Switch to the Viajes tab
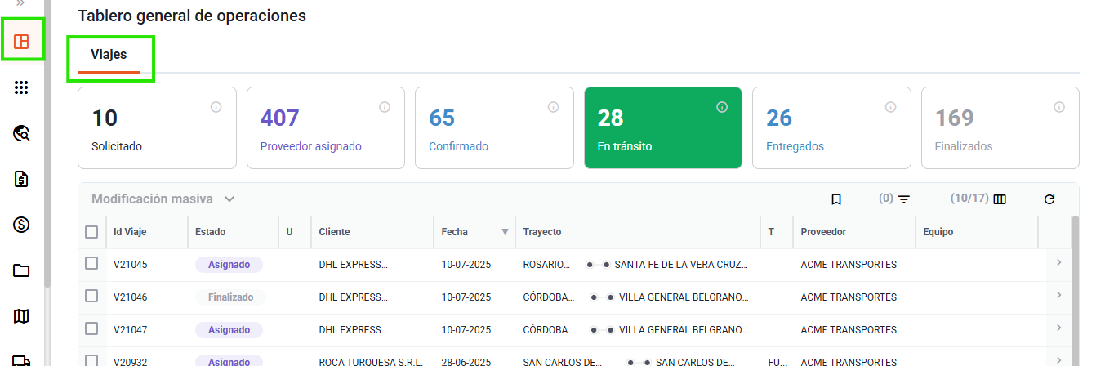The image size is (1096, 366). (x=109, y=54)
